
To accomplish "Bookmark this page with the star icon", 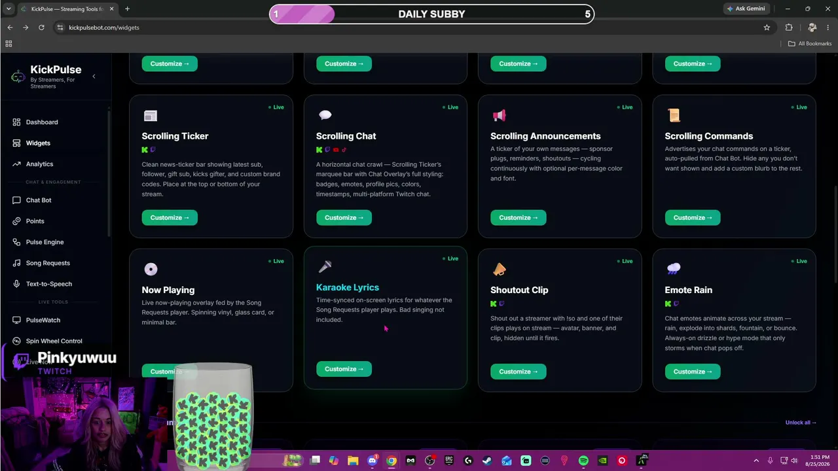I will pos(767,27).
